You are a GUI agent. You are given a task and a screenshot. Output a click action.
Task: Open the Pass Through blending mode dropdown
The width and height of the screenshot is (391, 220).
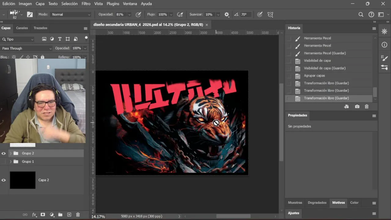coord(27,48)
